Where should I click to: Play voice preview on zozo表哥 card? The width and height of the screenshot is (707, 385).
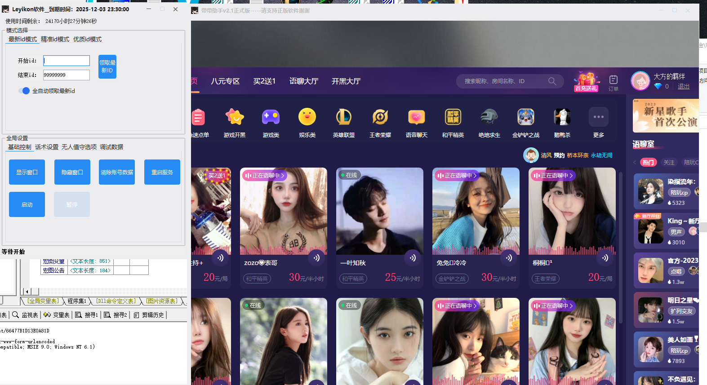[x=316, y=258]
